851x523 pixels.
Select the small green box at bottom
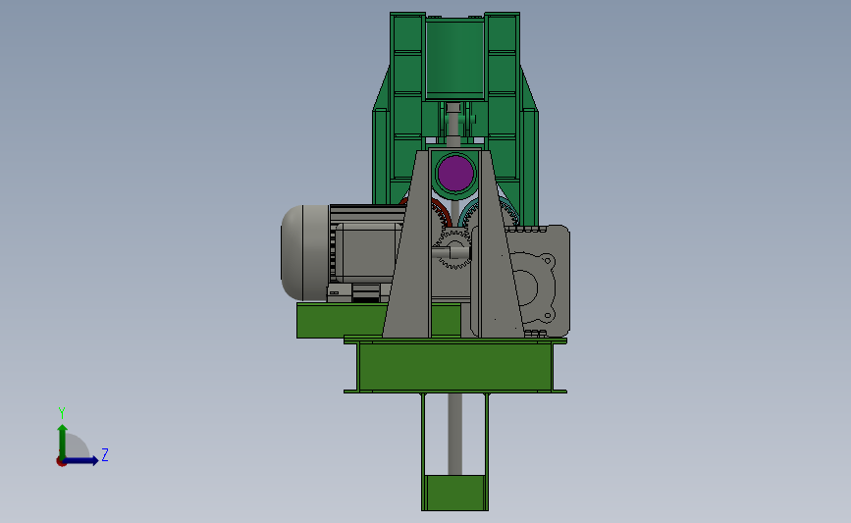click(454, 493)
